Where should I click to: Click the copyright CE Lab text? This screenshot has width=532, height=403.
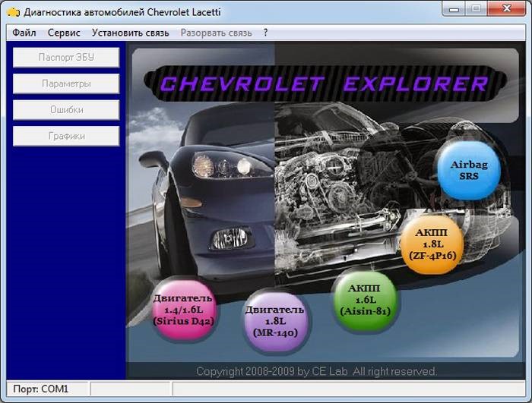click(317, 371)
